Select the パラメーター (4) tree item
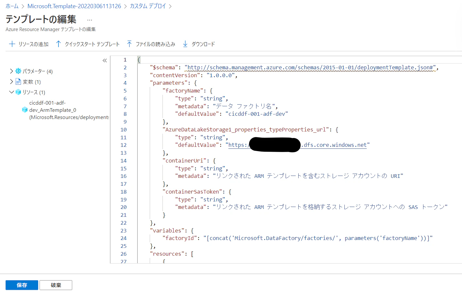 [x=38, y=71]
